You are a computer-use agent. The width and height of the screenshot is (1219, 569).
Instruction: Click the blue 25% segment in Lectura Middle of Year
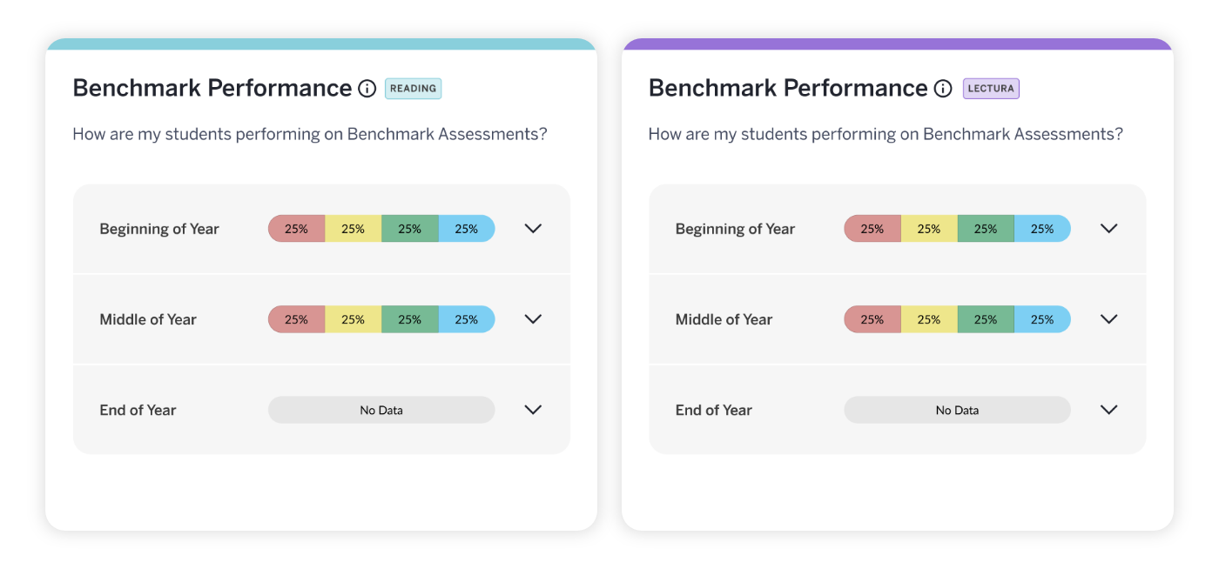click(1042, 318)
